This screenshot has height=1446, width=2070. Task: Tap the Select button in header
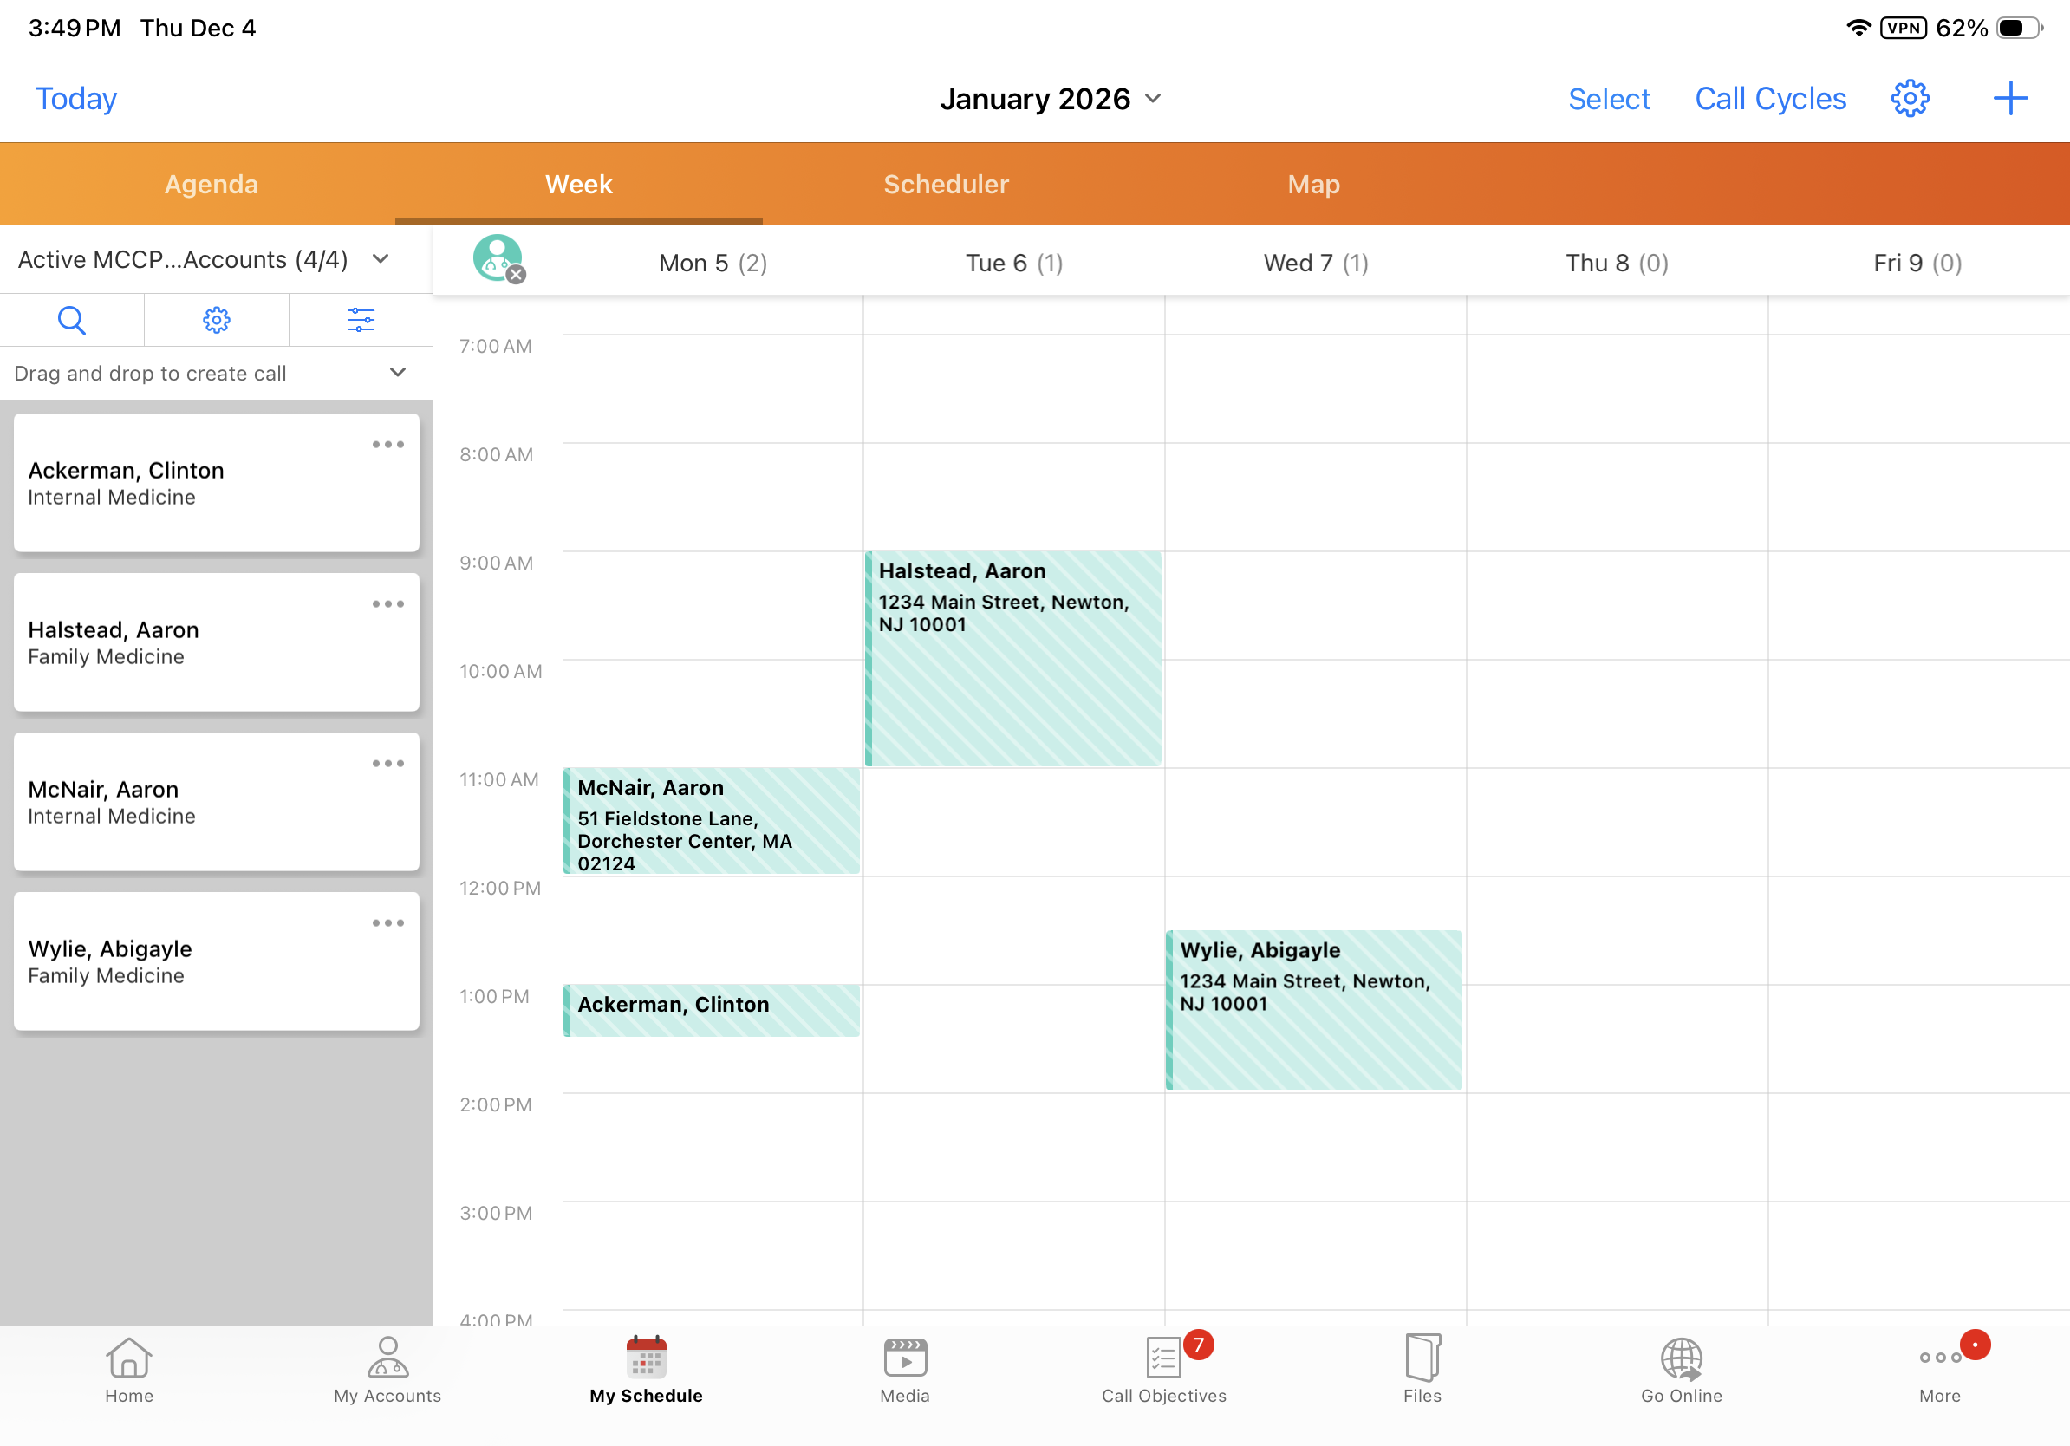(x=1608, y=98)
